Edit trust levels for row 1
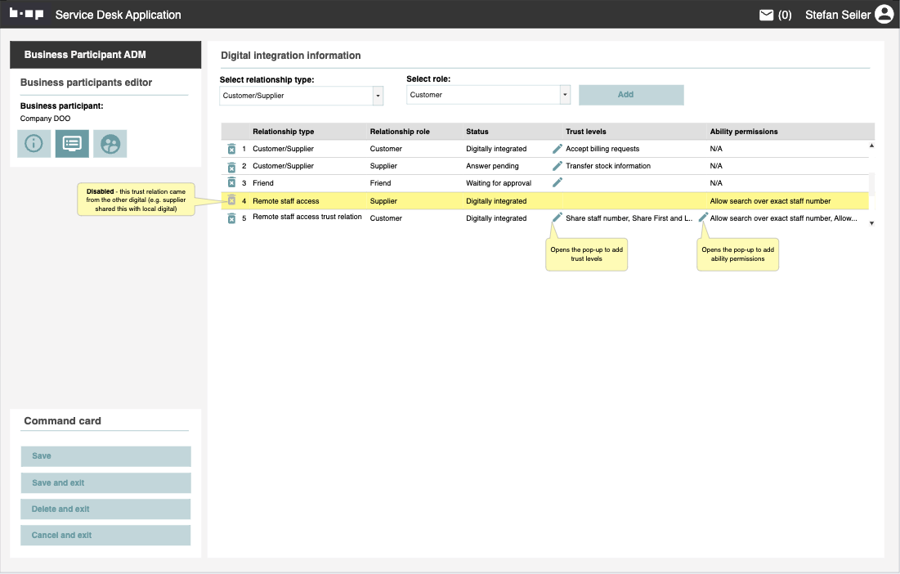The height and width of the screenshot is (574, 900). (557, 149)
